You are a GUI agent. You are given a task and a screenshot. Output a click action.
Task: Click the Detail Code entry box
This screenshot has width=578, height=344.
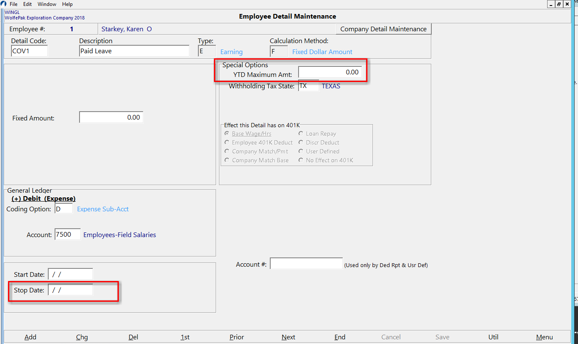29,50
